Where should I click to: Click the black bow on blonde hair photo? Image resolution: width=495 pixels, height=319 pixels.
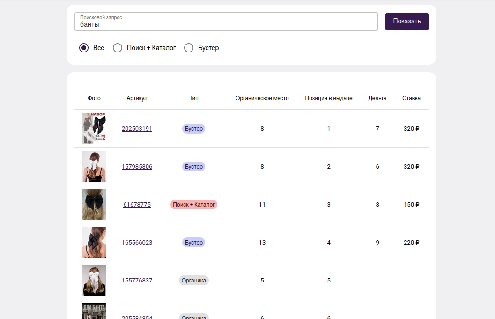[94, 204]
